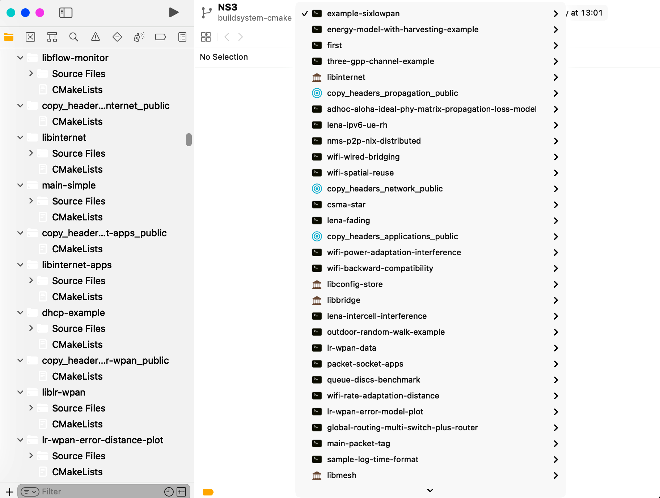Click inside the Filter text field
Screen dimensions: 660x498
[72, 491]
